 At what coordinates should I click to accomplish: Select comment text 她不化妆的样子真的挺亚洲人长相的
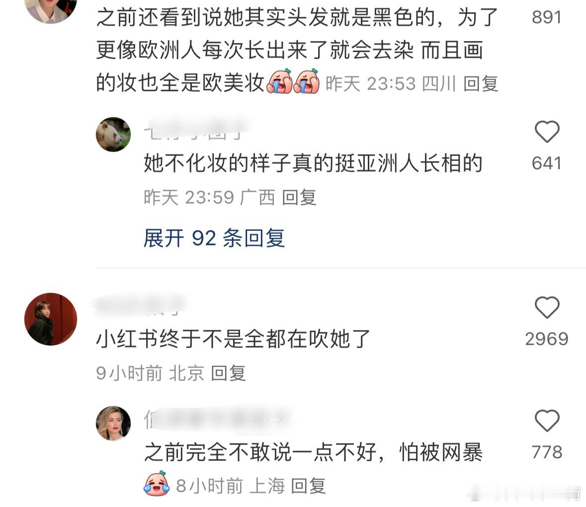(x=313, y=163)
